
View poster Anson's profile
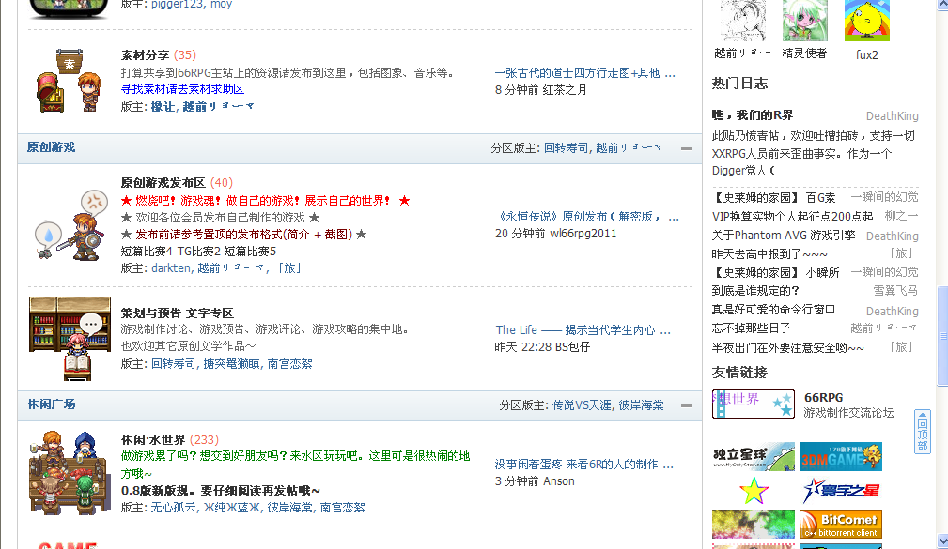tap(559, 480)
